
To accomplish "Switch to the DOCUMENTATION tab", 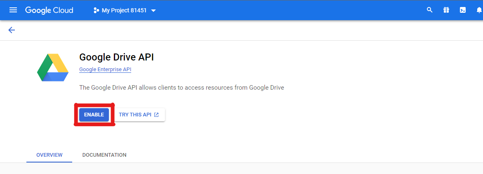I will [104, 155].
